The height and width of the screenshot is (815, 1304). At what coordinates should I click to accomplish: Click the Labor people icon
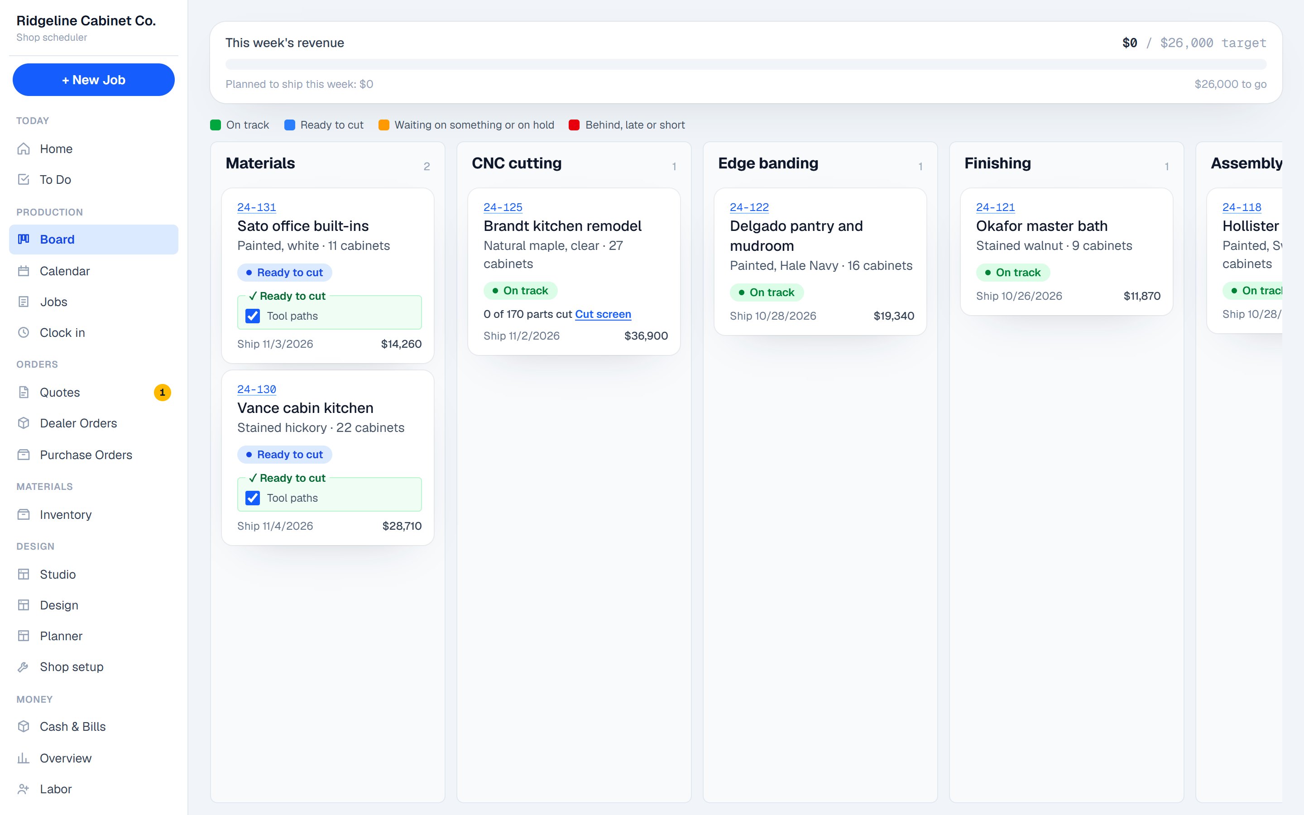click(x=23, y=789)
